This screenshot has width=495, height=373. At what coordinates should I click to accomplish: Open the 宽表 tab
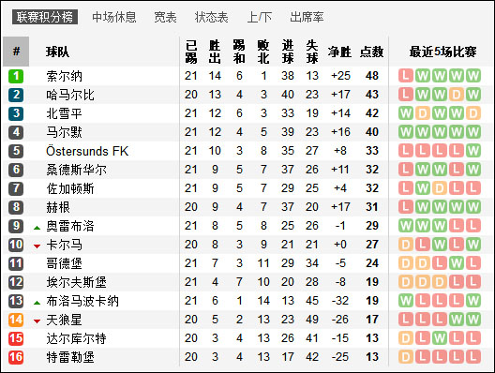(165, 17)
